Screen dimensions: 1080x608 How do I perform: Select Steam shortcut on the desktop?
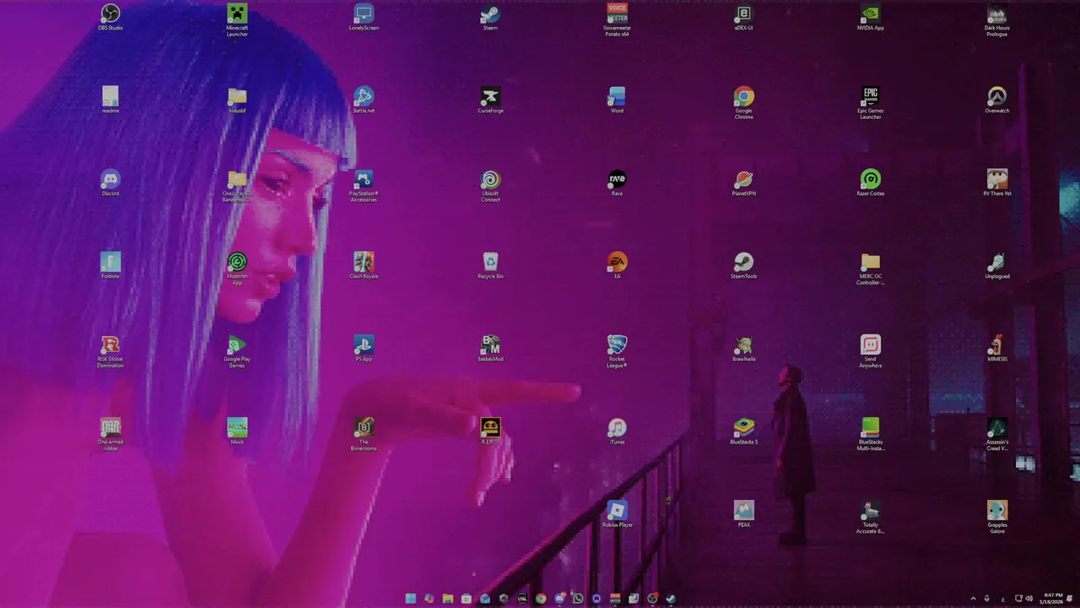(x=490, y=18)
